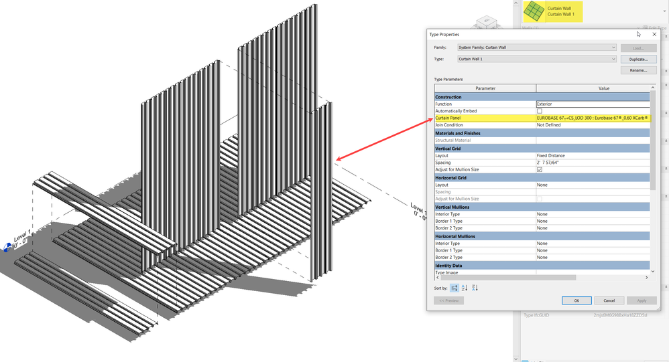Collapse the Identity Data group header
This screenshot has height=362, width=669.
pyautogui.click(x=542, y=266)
